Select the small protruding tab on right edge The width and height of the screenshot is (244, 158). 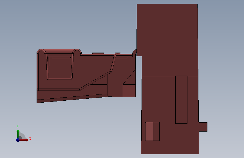[x=203, y=127]
